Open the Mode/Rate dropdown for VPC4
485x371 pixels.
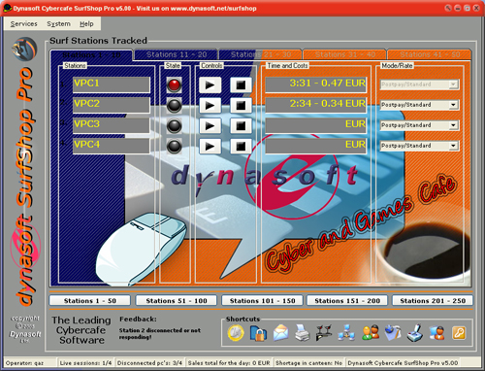(419, 146)
